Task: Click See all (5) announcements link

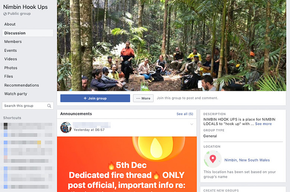Action: [185, 114]
